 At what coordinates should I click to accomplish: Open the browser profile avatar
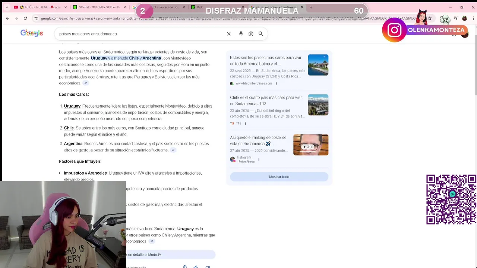(x=464, y=18)
